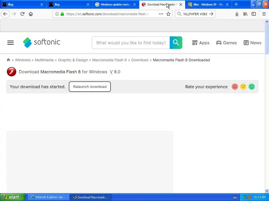Follow the Graphic & Design breadcrumb
This screenshot has height=201, width=269.
tap(73, 60)
